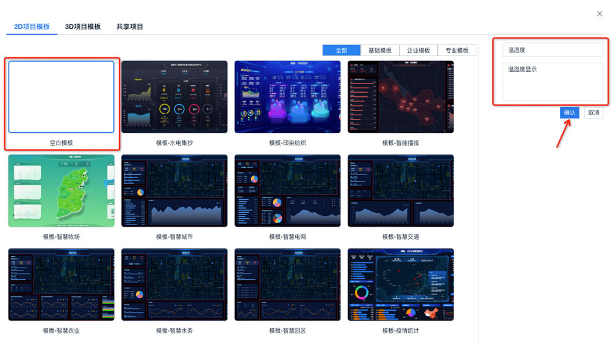Viewport: 613px width, 356px height.
Task: Switch to the 3D项目模板 tab
Action: point(82,26)
